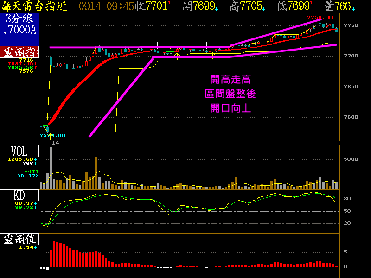The width and height of the screenshot is (371, 278).
Task: Click the 開高走高 magenta annotation text
Action: 230,80
